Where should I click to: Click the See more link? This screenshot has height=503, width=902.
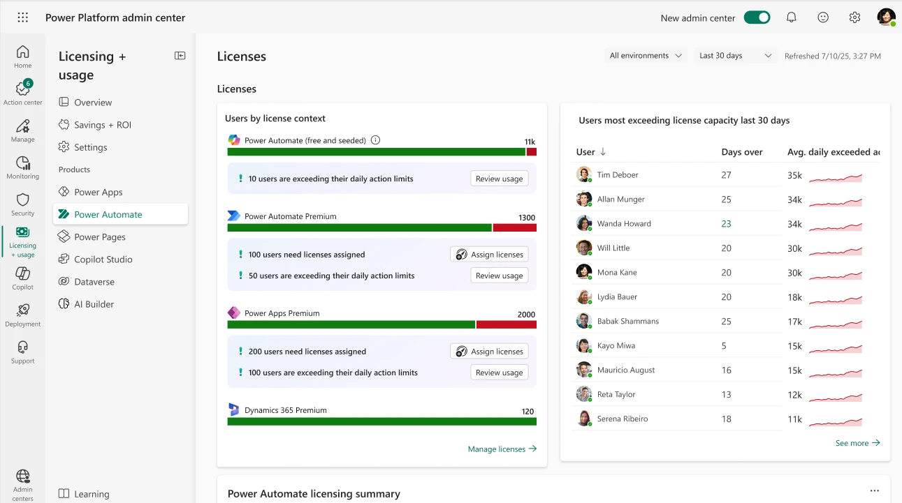click(x=858, y=443)
